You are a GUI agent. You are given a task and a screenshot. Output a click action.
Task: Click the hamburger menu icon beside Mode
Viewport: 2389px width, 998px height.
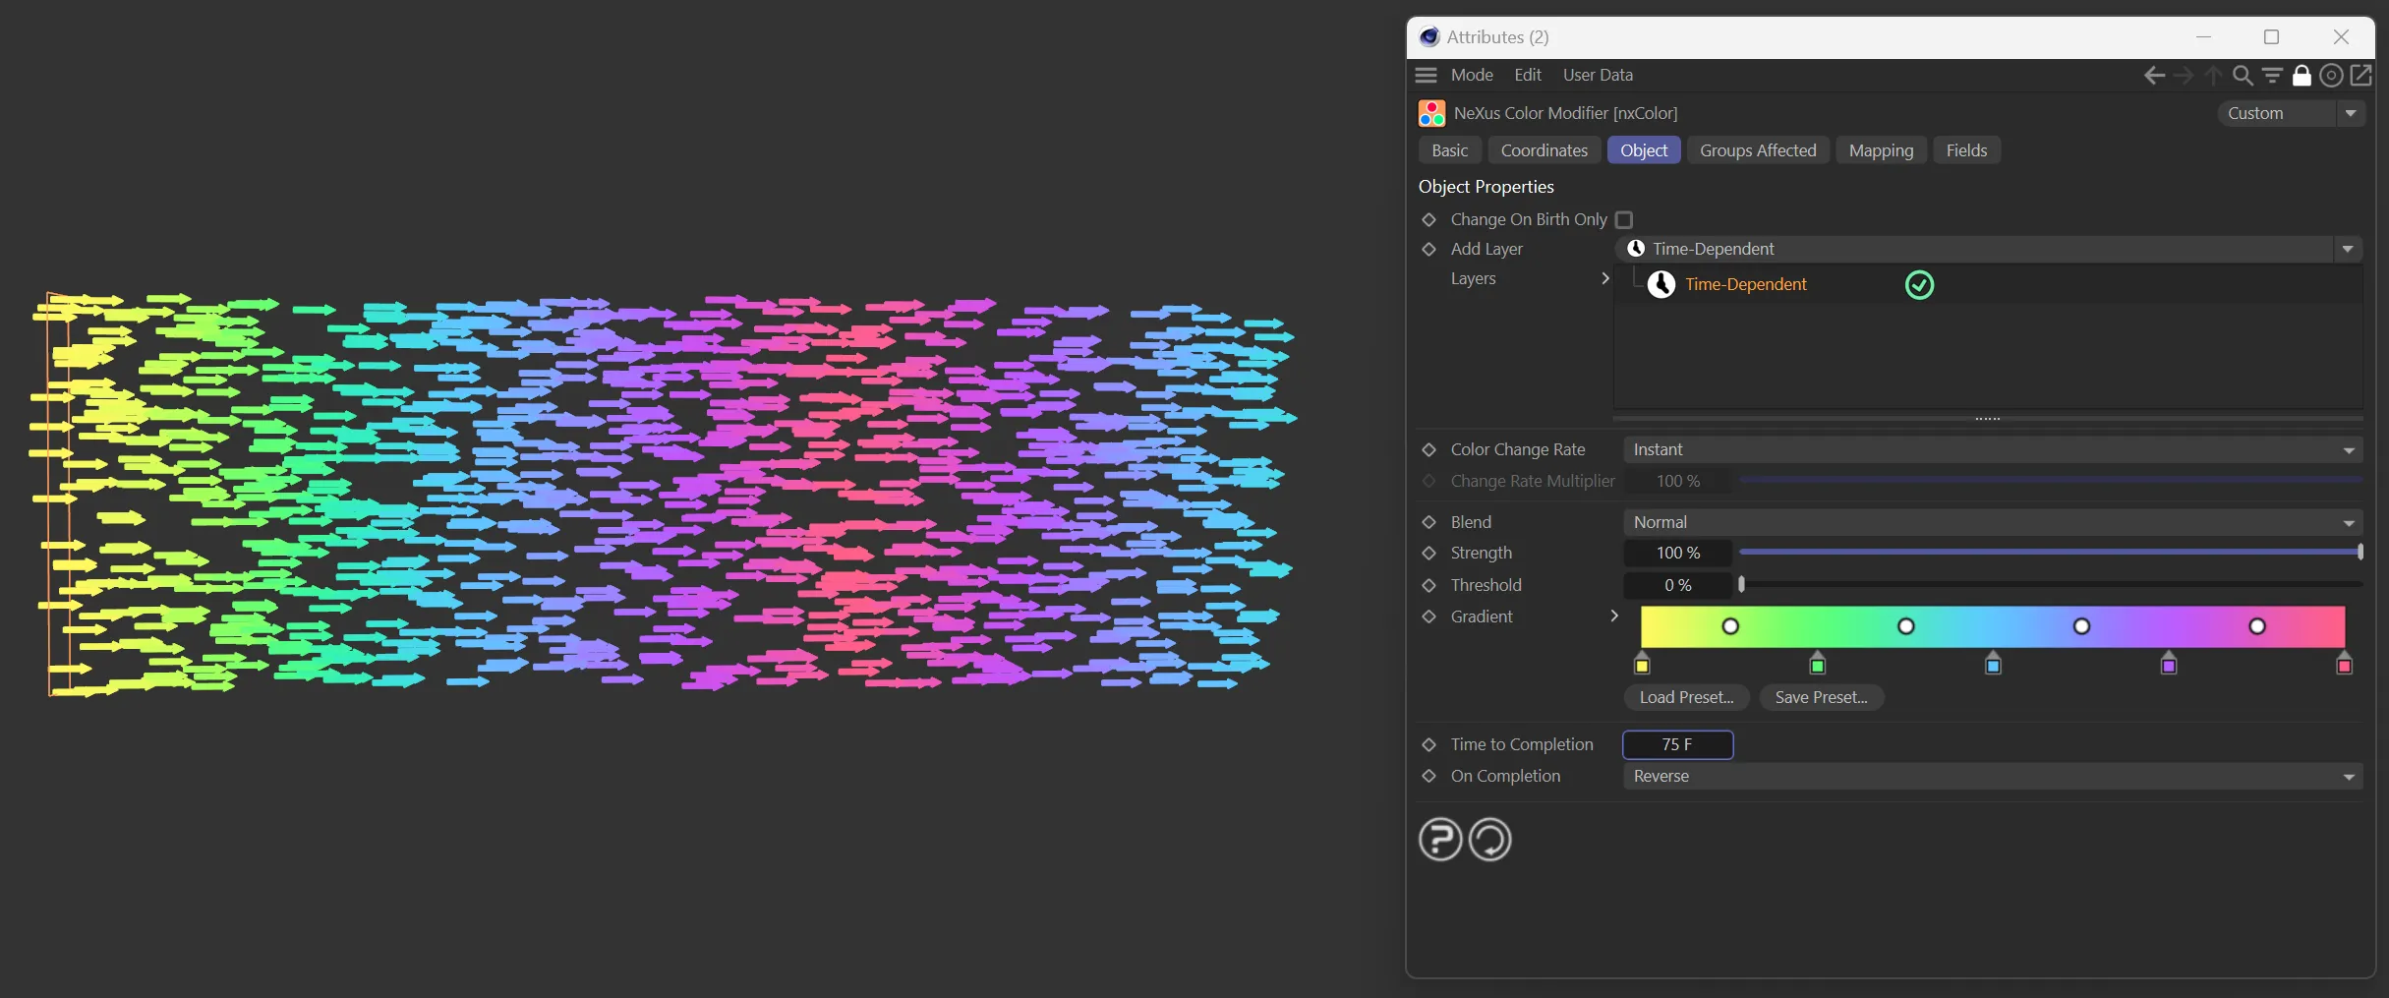[1426, 76]
